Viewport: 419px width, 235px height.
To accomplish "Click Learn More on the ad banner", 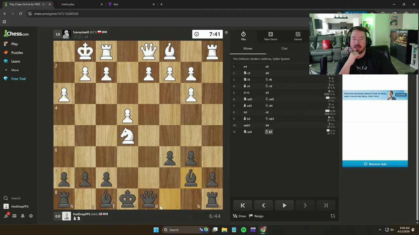I will click(401, 95).
